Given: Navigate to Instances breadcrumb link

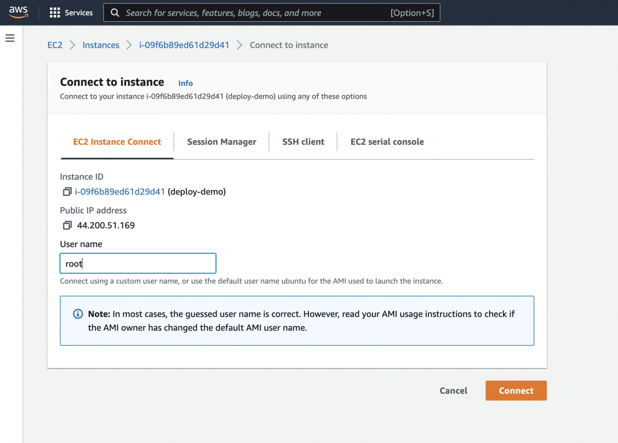Looking at the screenshot, I should pyautogui.click(x=101, y=45).
